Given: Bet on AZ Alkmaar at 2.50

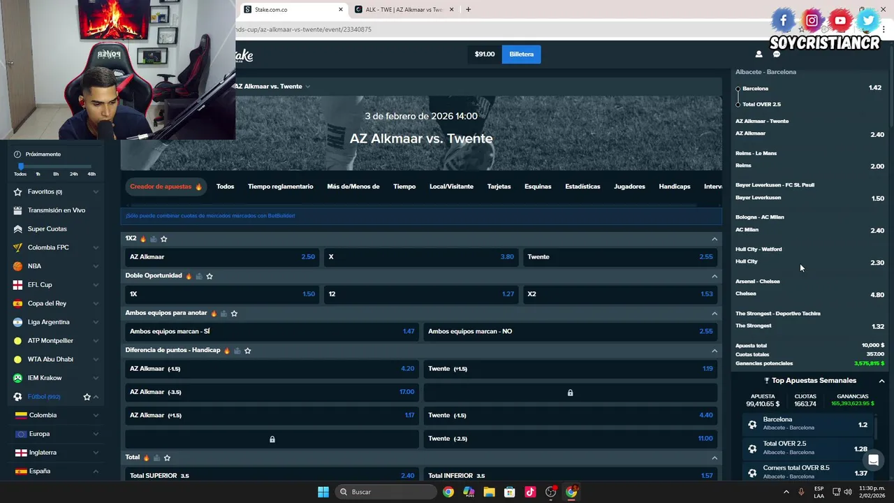Looking at the screenshot, I should click(222, 257).
